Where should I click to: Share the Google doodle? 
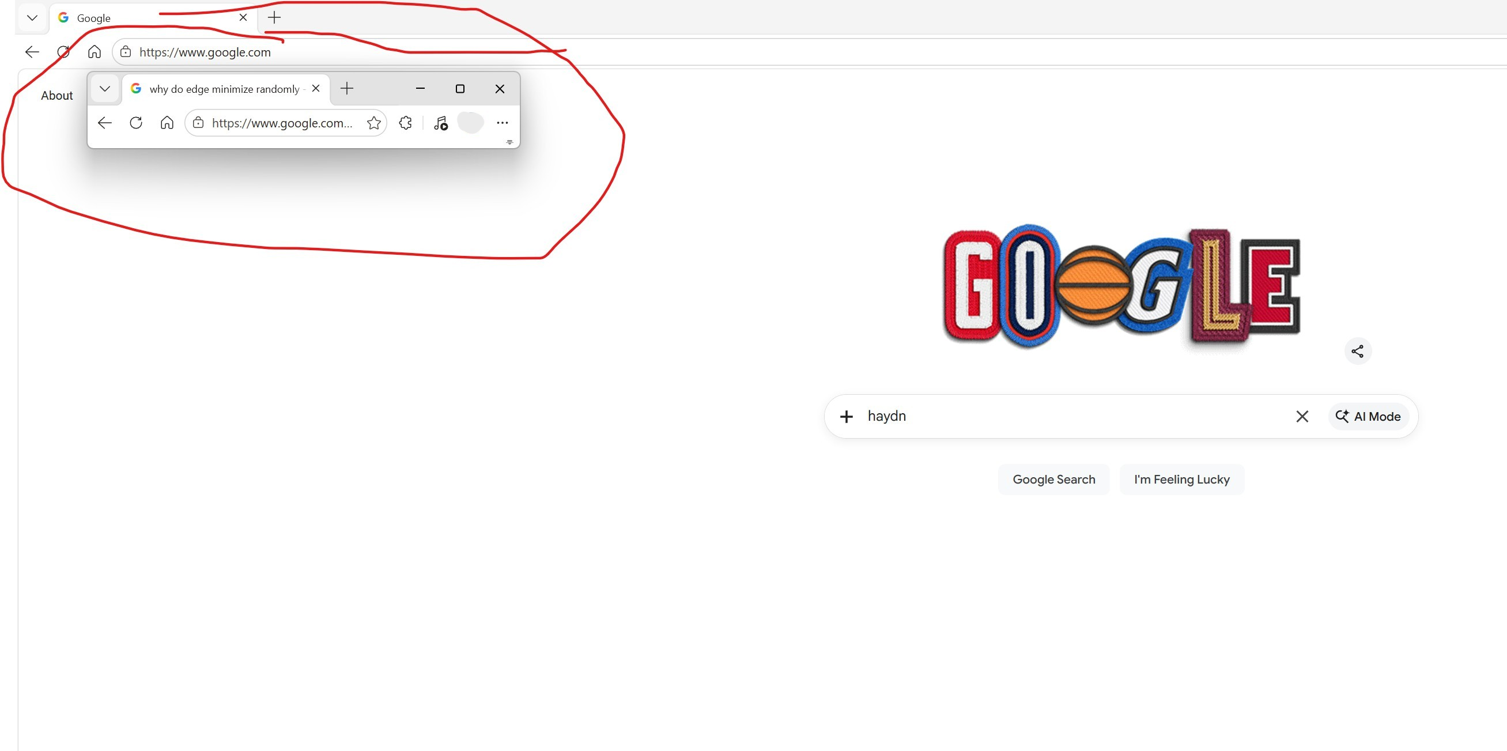click(1357, 351)
